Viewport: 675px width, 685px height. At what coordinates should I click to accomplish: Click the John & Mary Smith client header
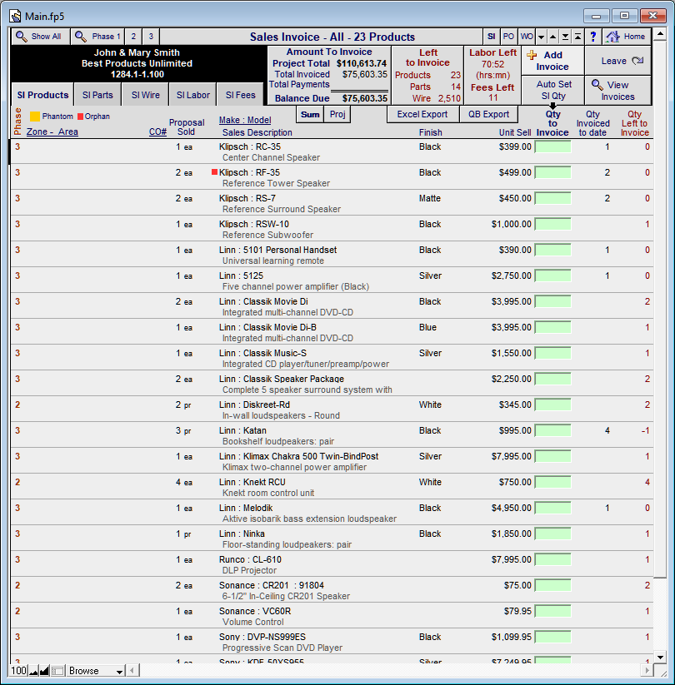137,52
